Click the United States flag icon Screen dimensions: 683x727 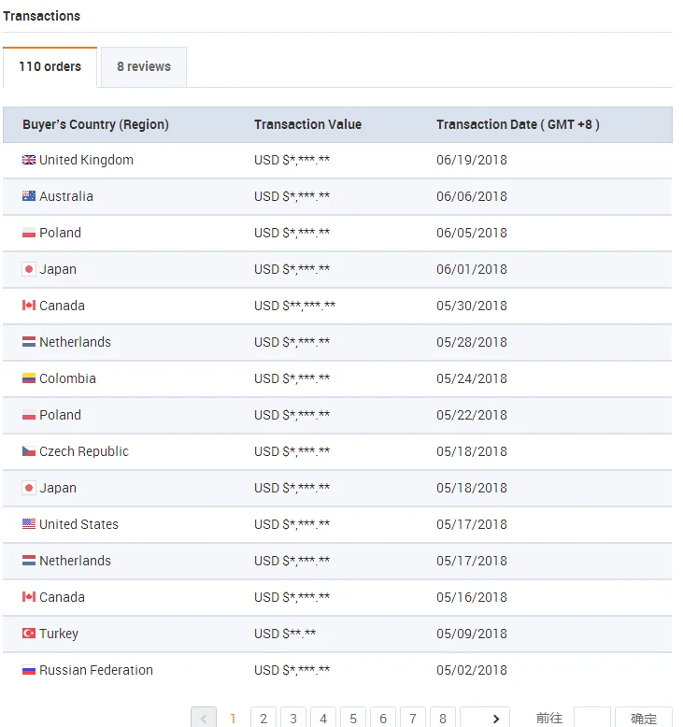point(29,524)
